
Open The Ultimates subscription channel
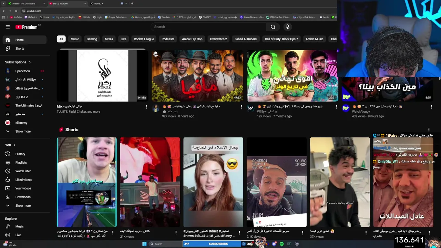(x=24, y=105)
